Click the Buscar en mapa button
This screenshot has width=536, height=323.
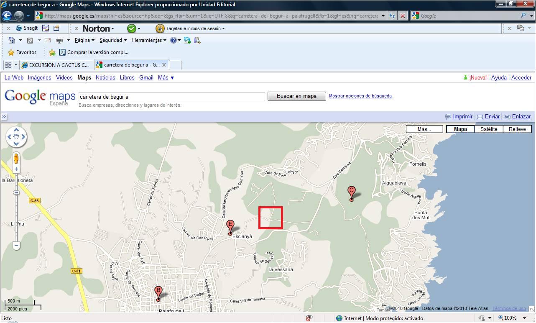click(x=296, y=96)
